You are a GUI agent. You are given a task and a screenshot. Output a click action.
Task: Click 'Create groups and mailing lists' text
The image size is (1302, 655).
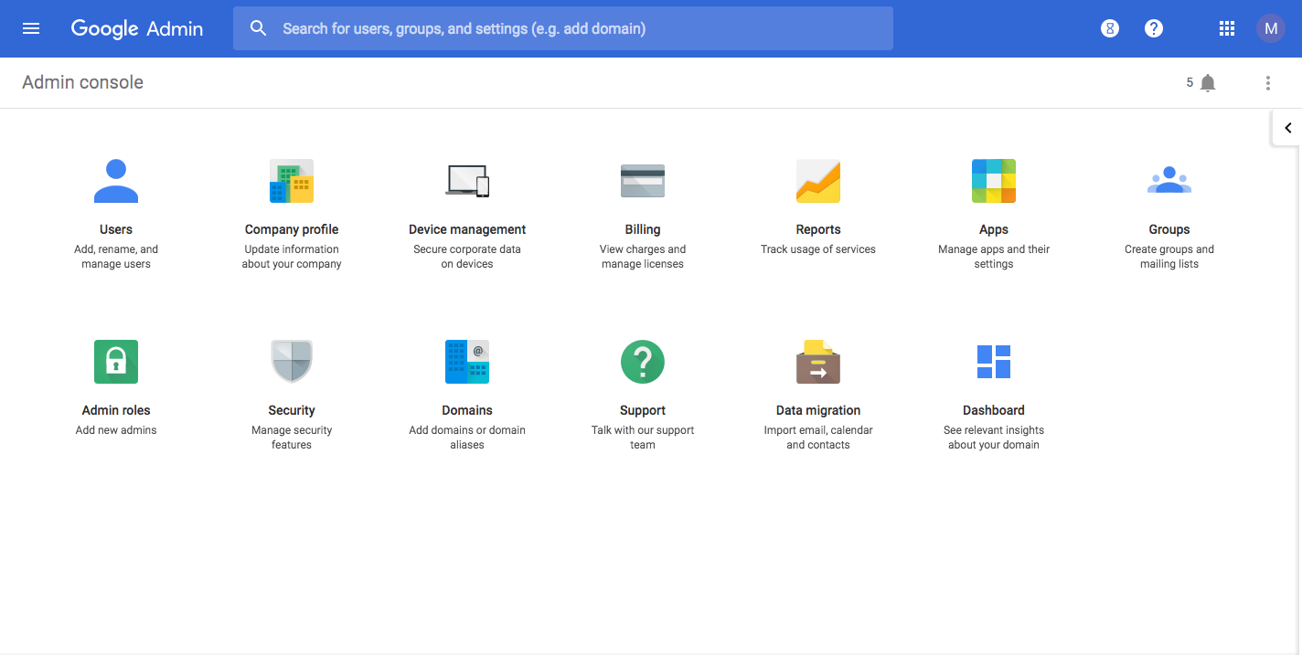click(x=1169, y=257)
